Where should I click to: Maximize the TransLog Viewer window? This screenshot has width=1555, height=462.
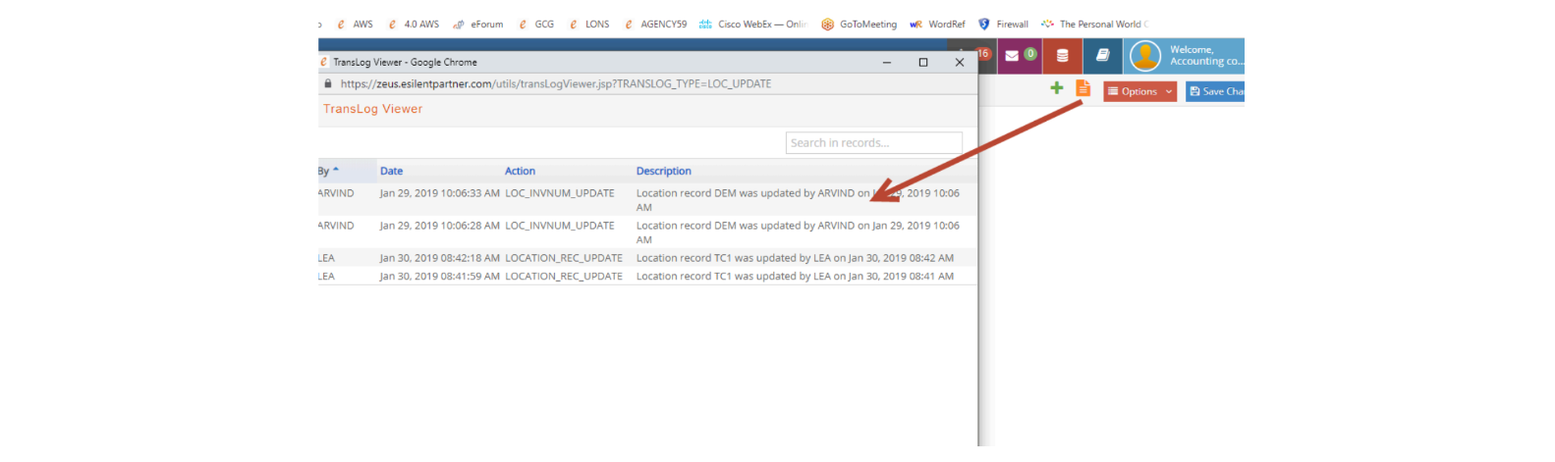(923, 62)
